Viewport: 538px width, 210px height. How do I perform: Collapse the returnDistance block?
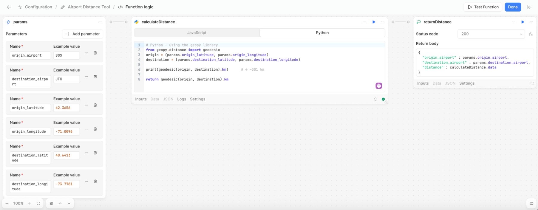pos(513,22)
